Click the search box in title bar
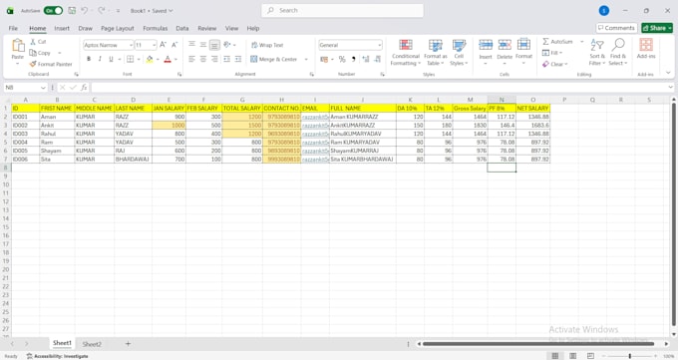The height and width of the screenshot is (360, 678). pos(342,10)
